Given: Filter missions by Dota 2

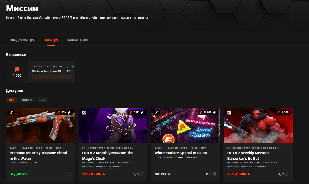Looking at the screenshot, I should coord(27,100).
